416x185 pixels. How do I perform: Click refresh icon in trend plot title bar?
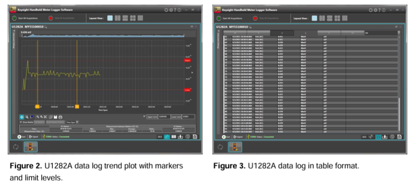pyautogui.click(x=166, y=10)
